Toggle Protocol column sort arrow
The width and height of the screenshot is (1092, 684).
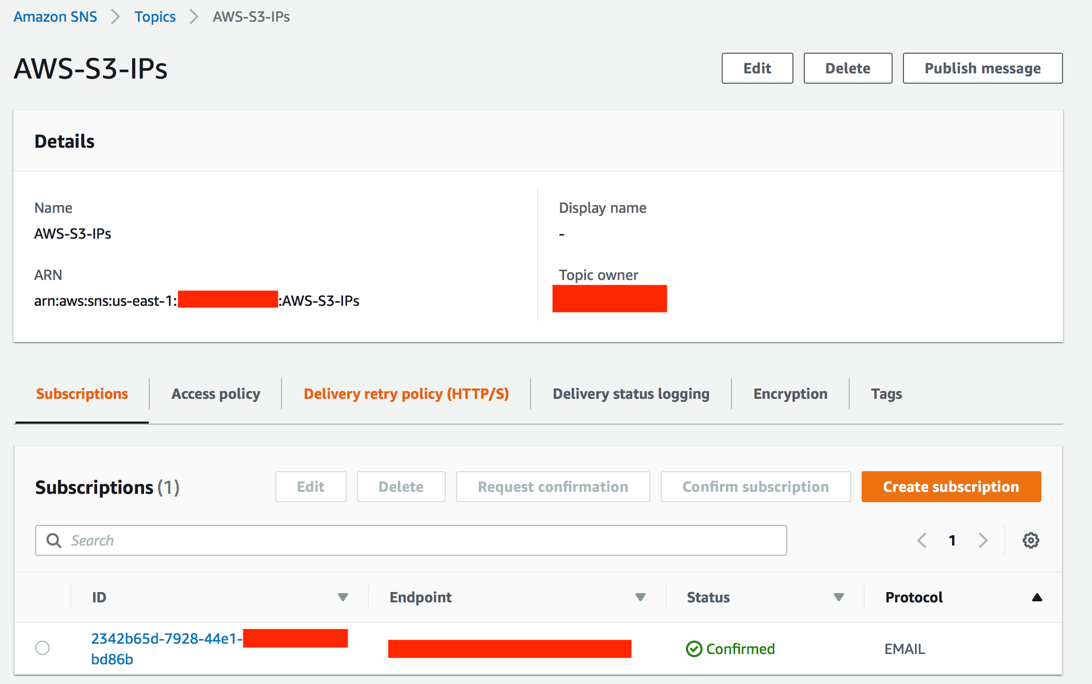(1037, 597)
